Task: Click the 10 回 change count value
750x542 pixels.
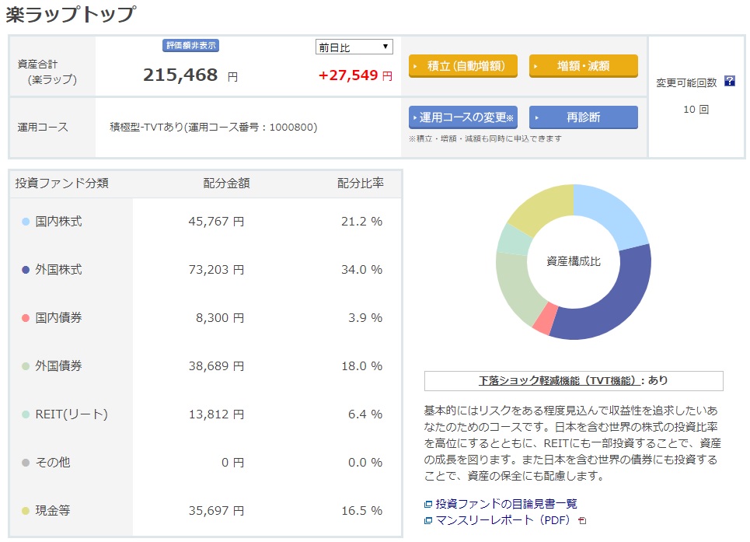Action: [x=696, y=110]
